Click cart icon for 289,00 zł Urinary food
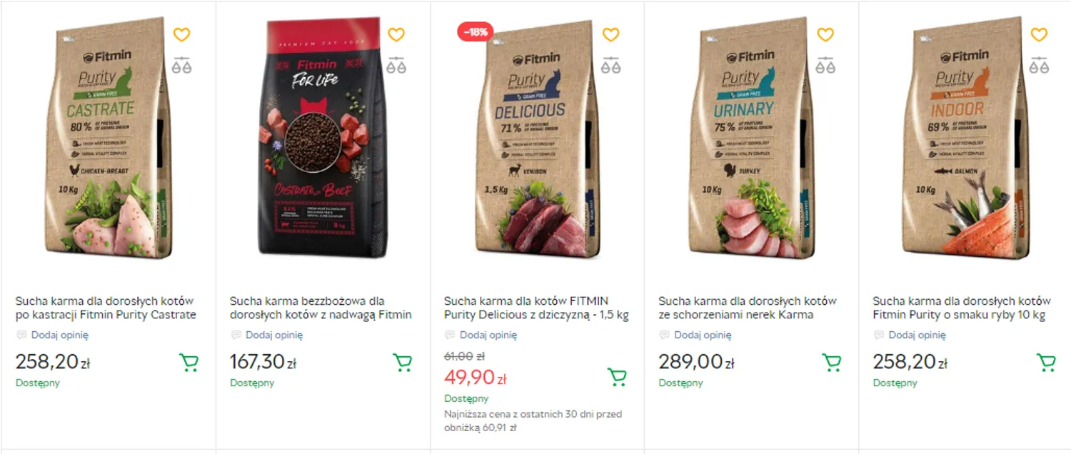The width and height of the screenshot is (1071, 454). point(831,363)
